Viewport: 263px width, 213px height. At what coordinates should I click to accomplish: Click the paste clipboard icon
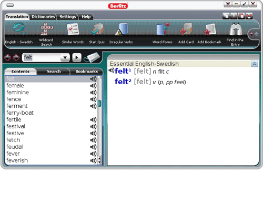click(x=241, y=16)
